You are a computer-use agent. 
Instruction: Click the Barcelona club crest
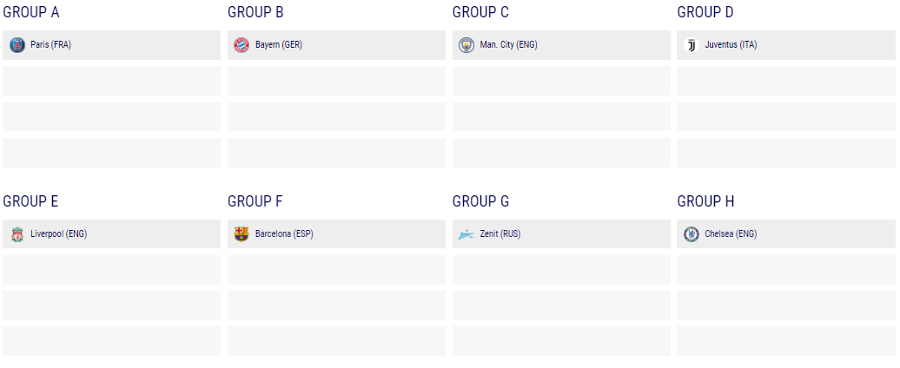coord(242,234)
